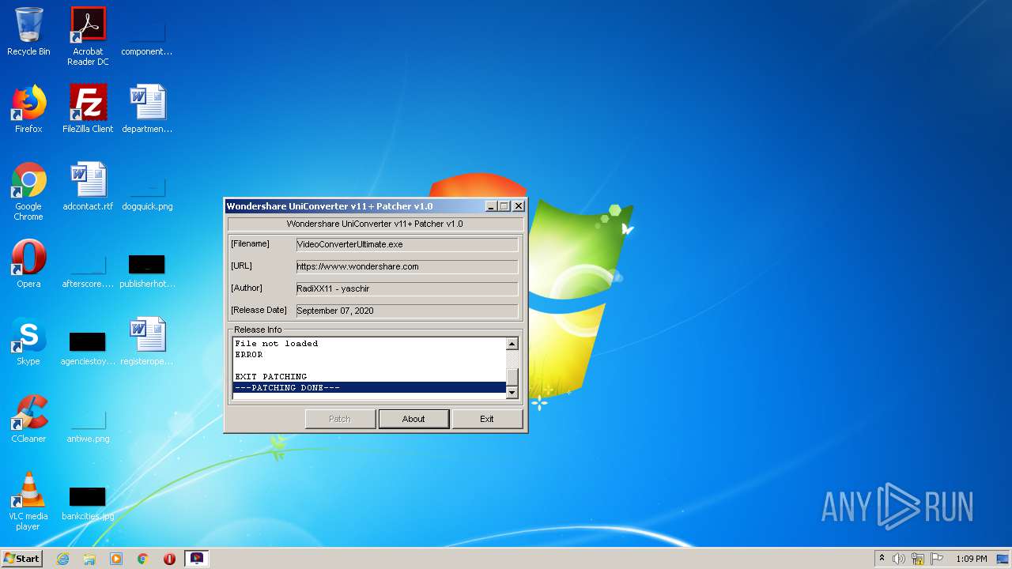Screen dimensions: 1012x569
Task: Select the '---PATCHING DONE---' log line
Action: [369, 388]
